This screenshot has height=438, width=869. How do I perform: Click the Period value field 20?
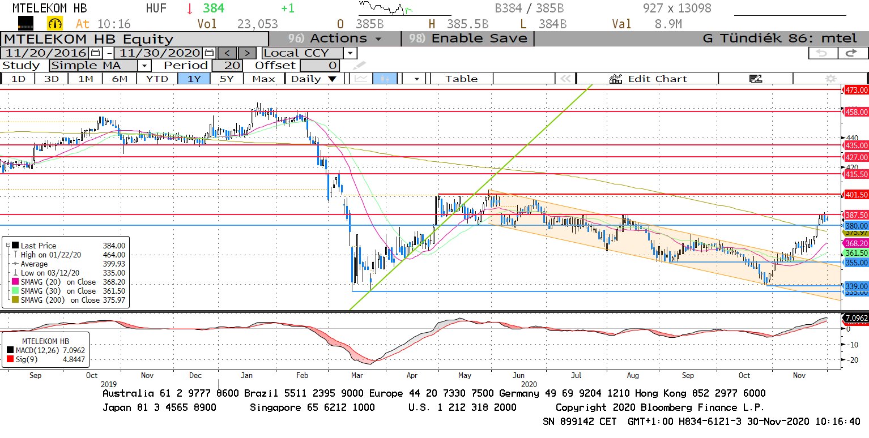(227, 66)
